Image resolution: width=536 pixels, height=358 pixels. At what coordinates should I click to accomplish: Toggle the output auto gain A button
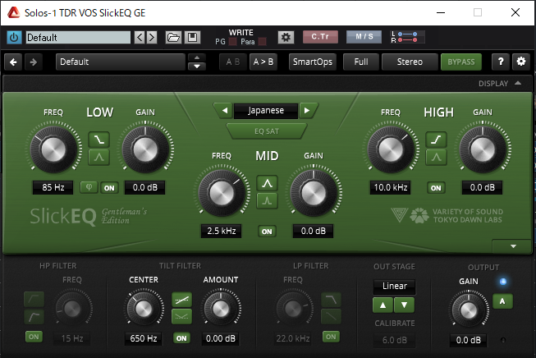502,301
